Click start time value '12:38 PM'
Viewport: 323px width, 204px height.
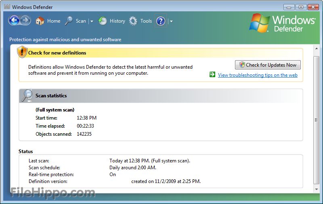pos(86,118)
